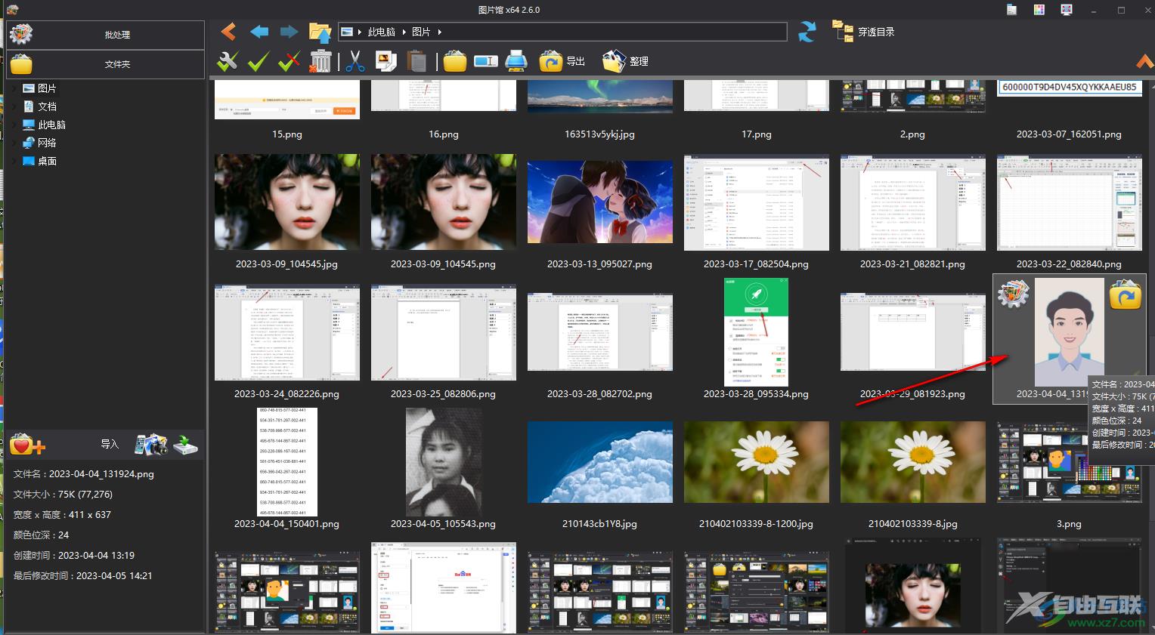Copy images with the copy pictures icon
1155x635 pixels.
(x=386, y=61)
